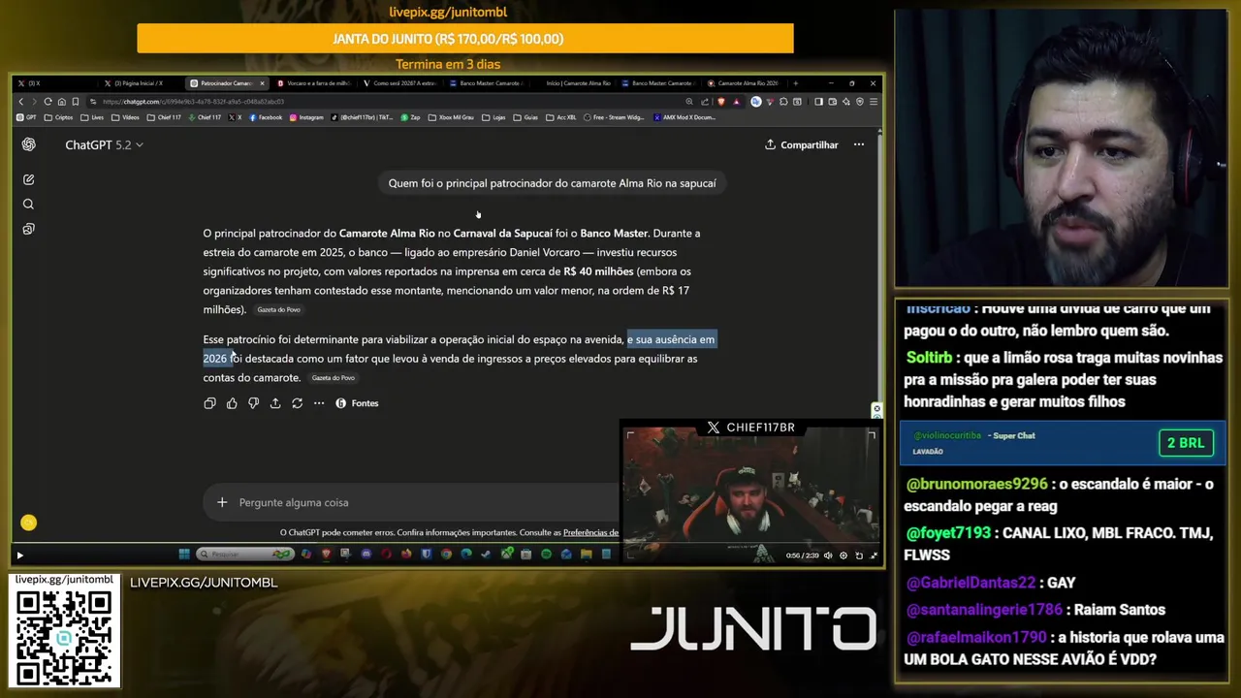This screenshot has height=698, width=1241.
Task: Select the Patrocinador Camarote ChatGPT tab
Action: pos(227,83)
